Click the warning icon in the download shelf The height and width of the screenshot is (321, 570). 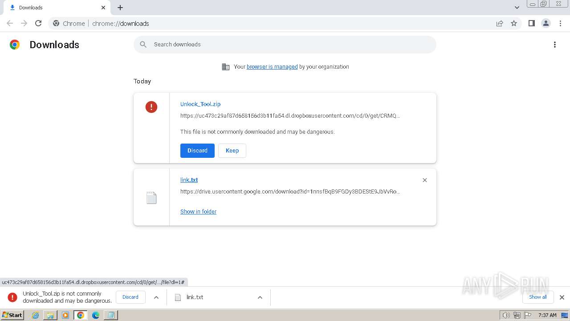click(12, 297)
